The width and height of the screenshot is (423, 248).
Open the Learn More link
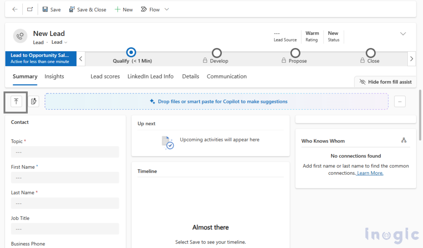click(x=369, y=173)
